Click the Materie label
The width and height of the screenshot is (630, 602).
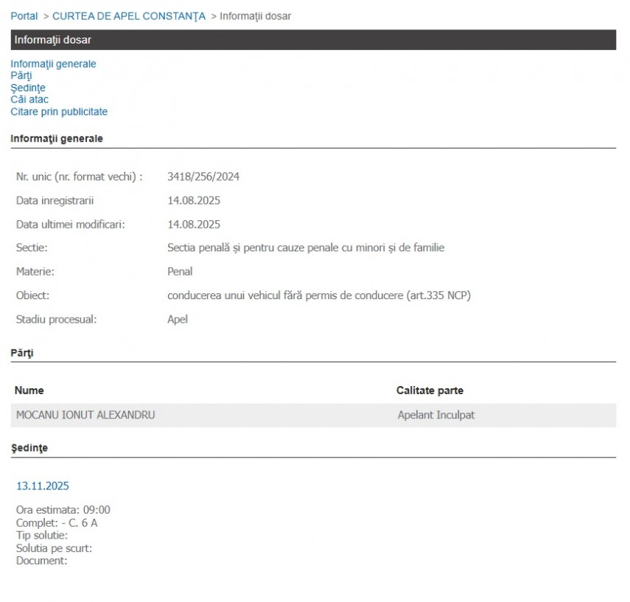click(35, 272)
